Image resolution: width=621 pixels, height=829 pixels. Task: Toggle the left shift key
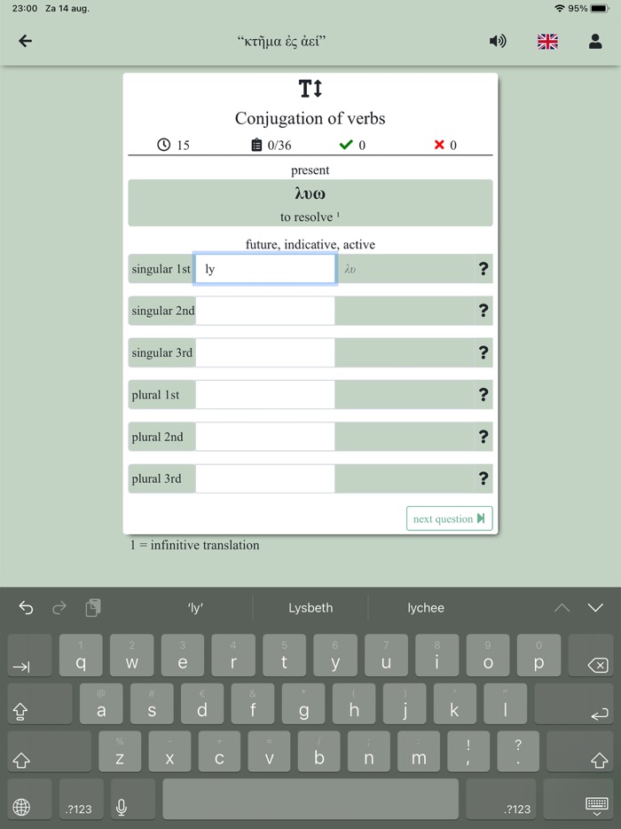(49, 752)
